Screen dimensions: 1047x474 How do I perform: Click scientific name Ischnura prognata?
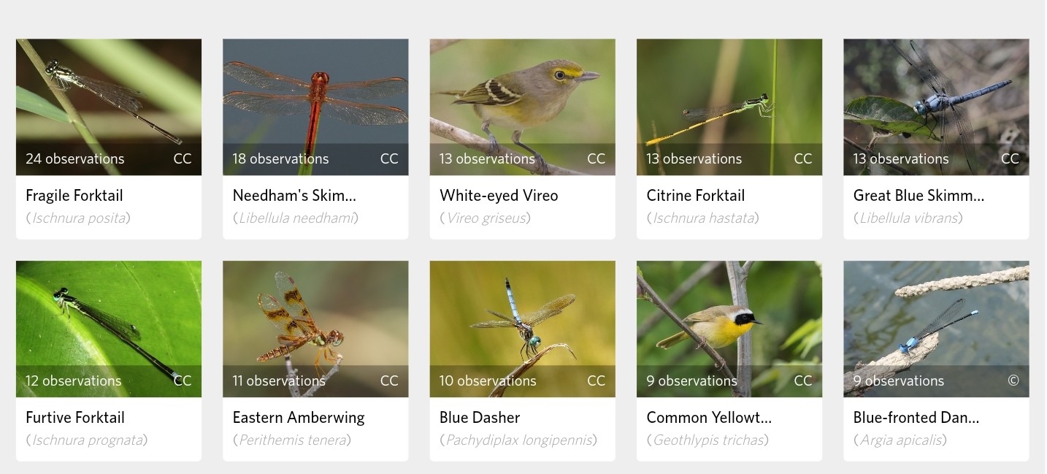pyautogui.click(x=87, y=440)
